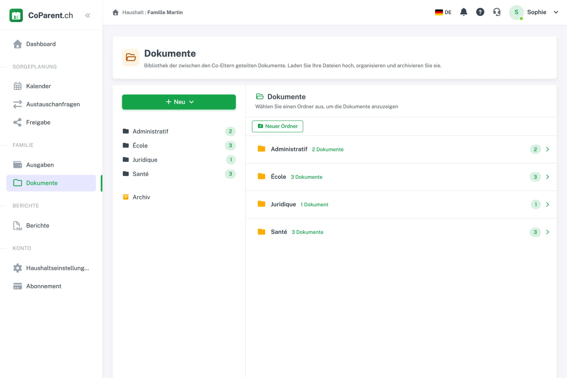Image resolution: width=567 pixels, height=378 pixels.
Task: Click the count badge 1 on Juridique in left list
Action: pos(231,160)
